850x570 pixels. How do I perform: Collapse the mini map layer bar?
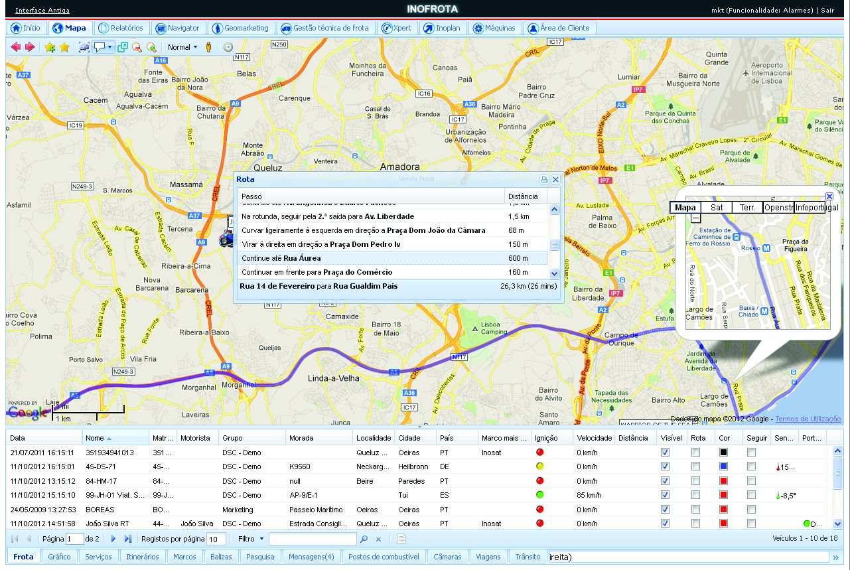tap(695, 218)
